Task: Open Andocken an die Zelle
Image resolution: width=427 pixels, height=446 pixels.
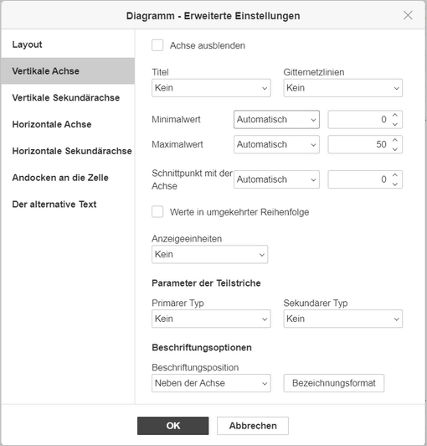Action: [68, 178]
